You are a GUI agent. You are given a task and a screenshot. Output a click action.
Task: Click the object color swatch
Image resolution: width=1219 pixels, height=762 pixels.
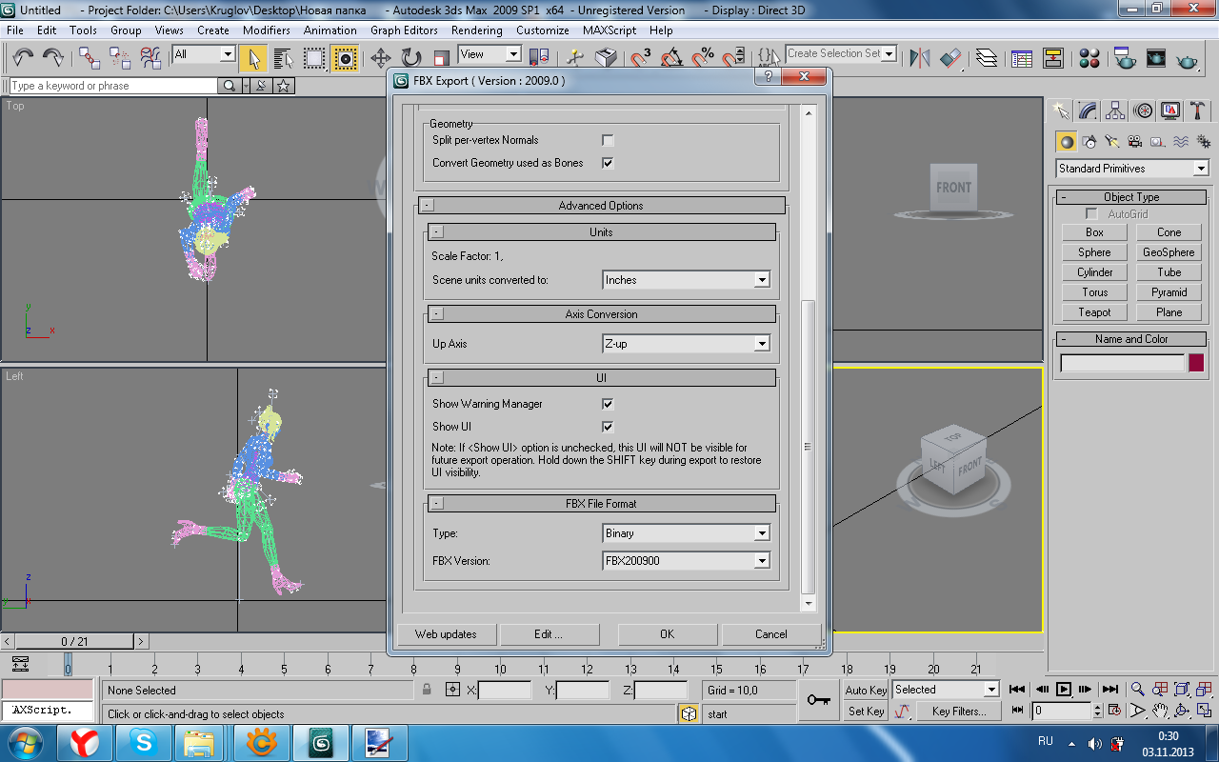coord(1196,363)
